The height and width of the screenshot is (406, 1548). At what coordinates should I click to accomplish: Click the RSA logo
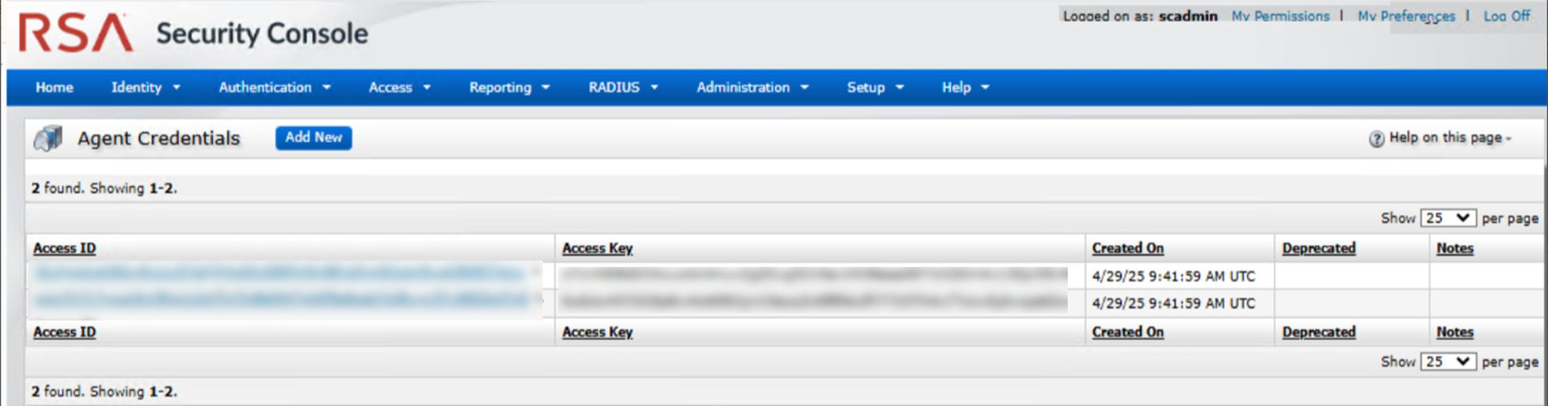75,34
